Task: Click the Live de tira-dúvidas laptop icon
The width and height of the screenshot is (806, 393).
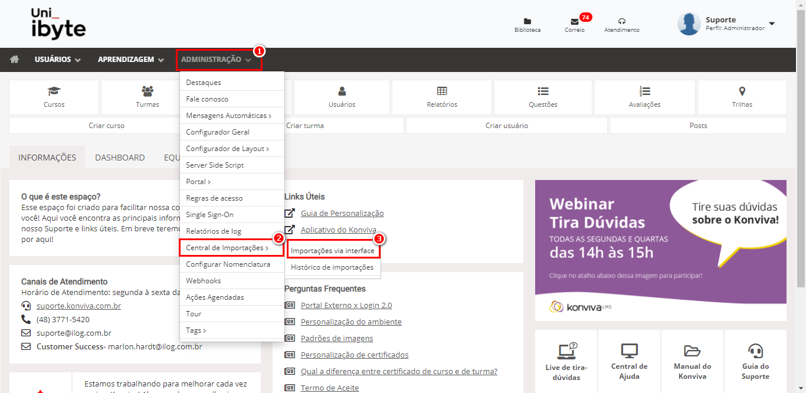Action: pos(567,351)
